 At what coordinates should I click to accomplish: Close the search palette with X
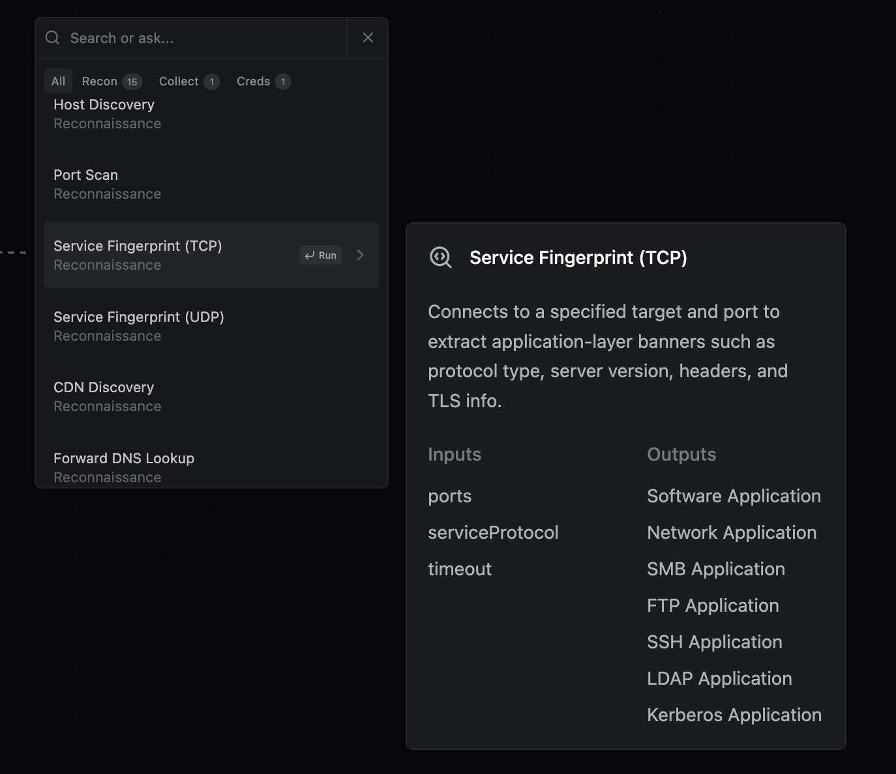[x=368, y=38]
